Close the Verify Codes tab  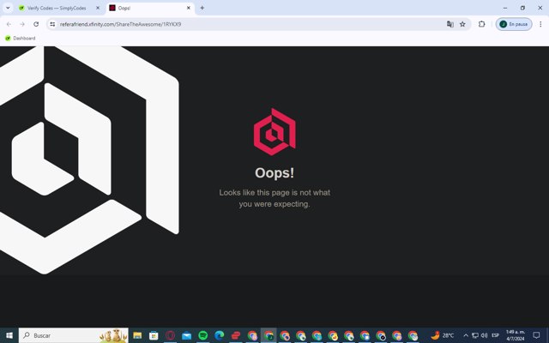click(x=98, y=8)
